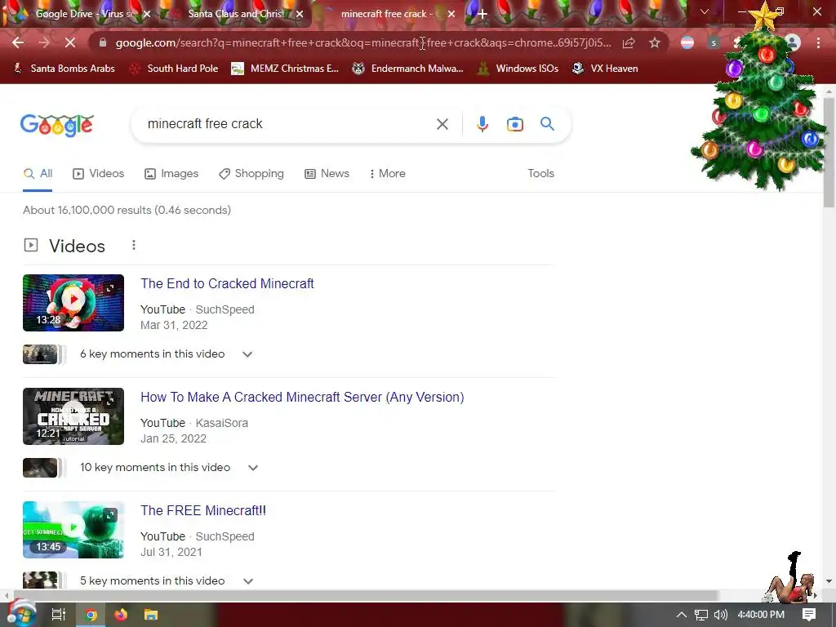Switch to Shopping search tab
This screenshot has height=627, width=836.
(251, 174)
